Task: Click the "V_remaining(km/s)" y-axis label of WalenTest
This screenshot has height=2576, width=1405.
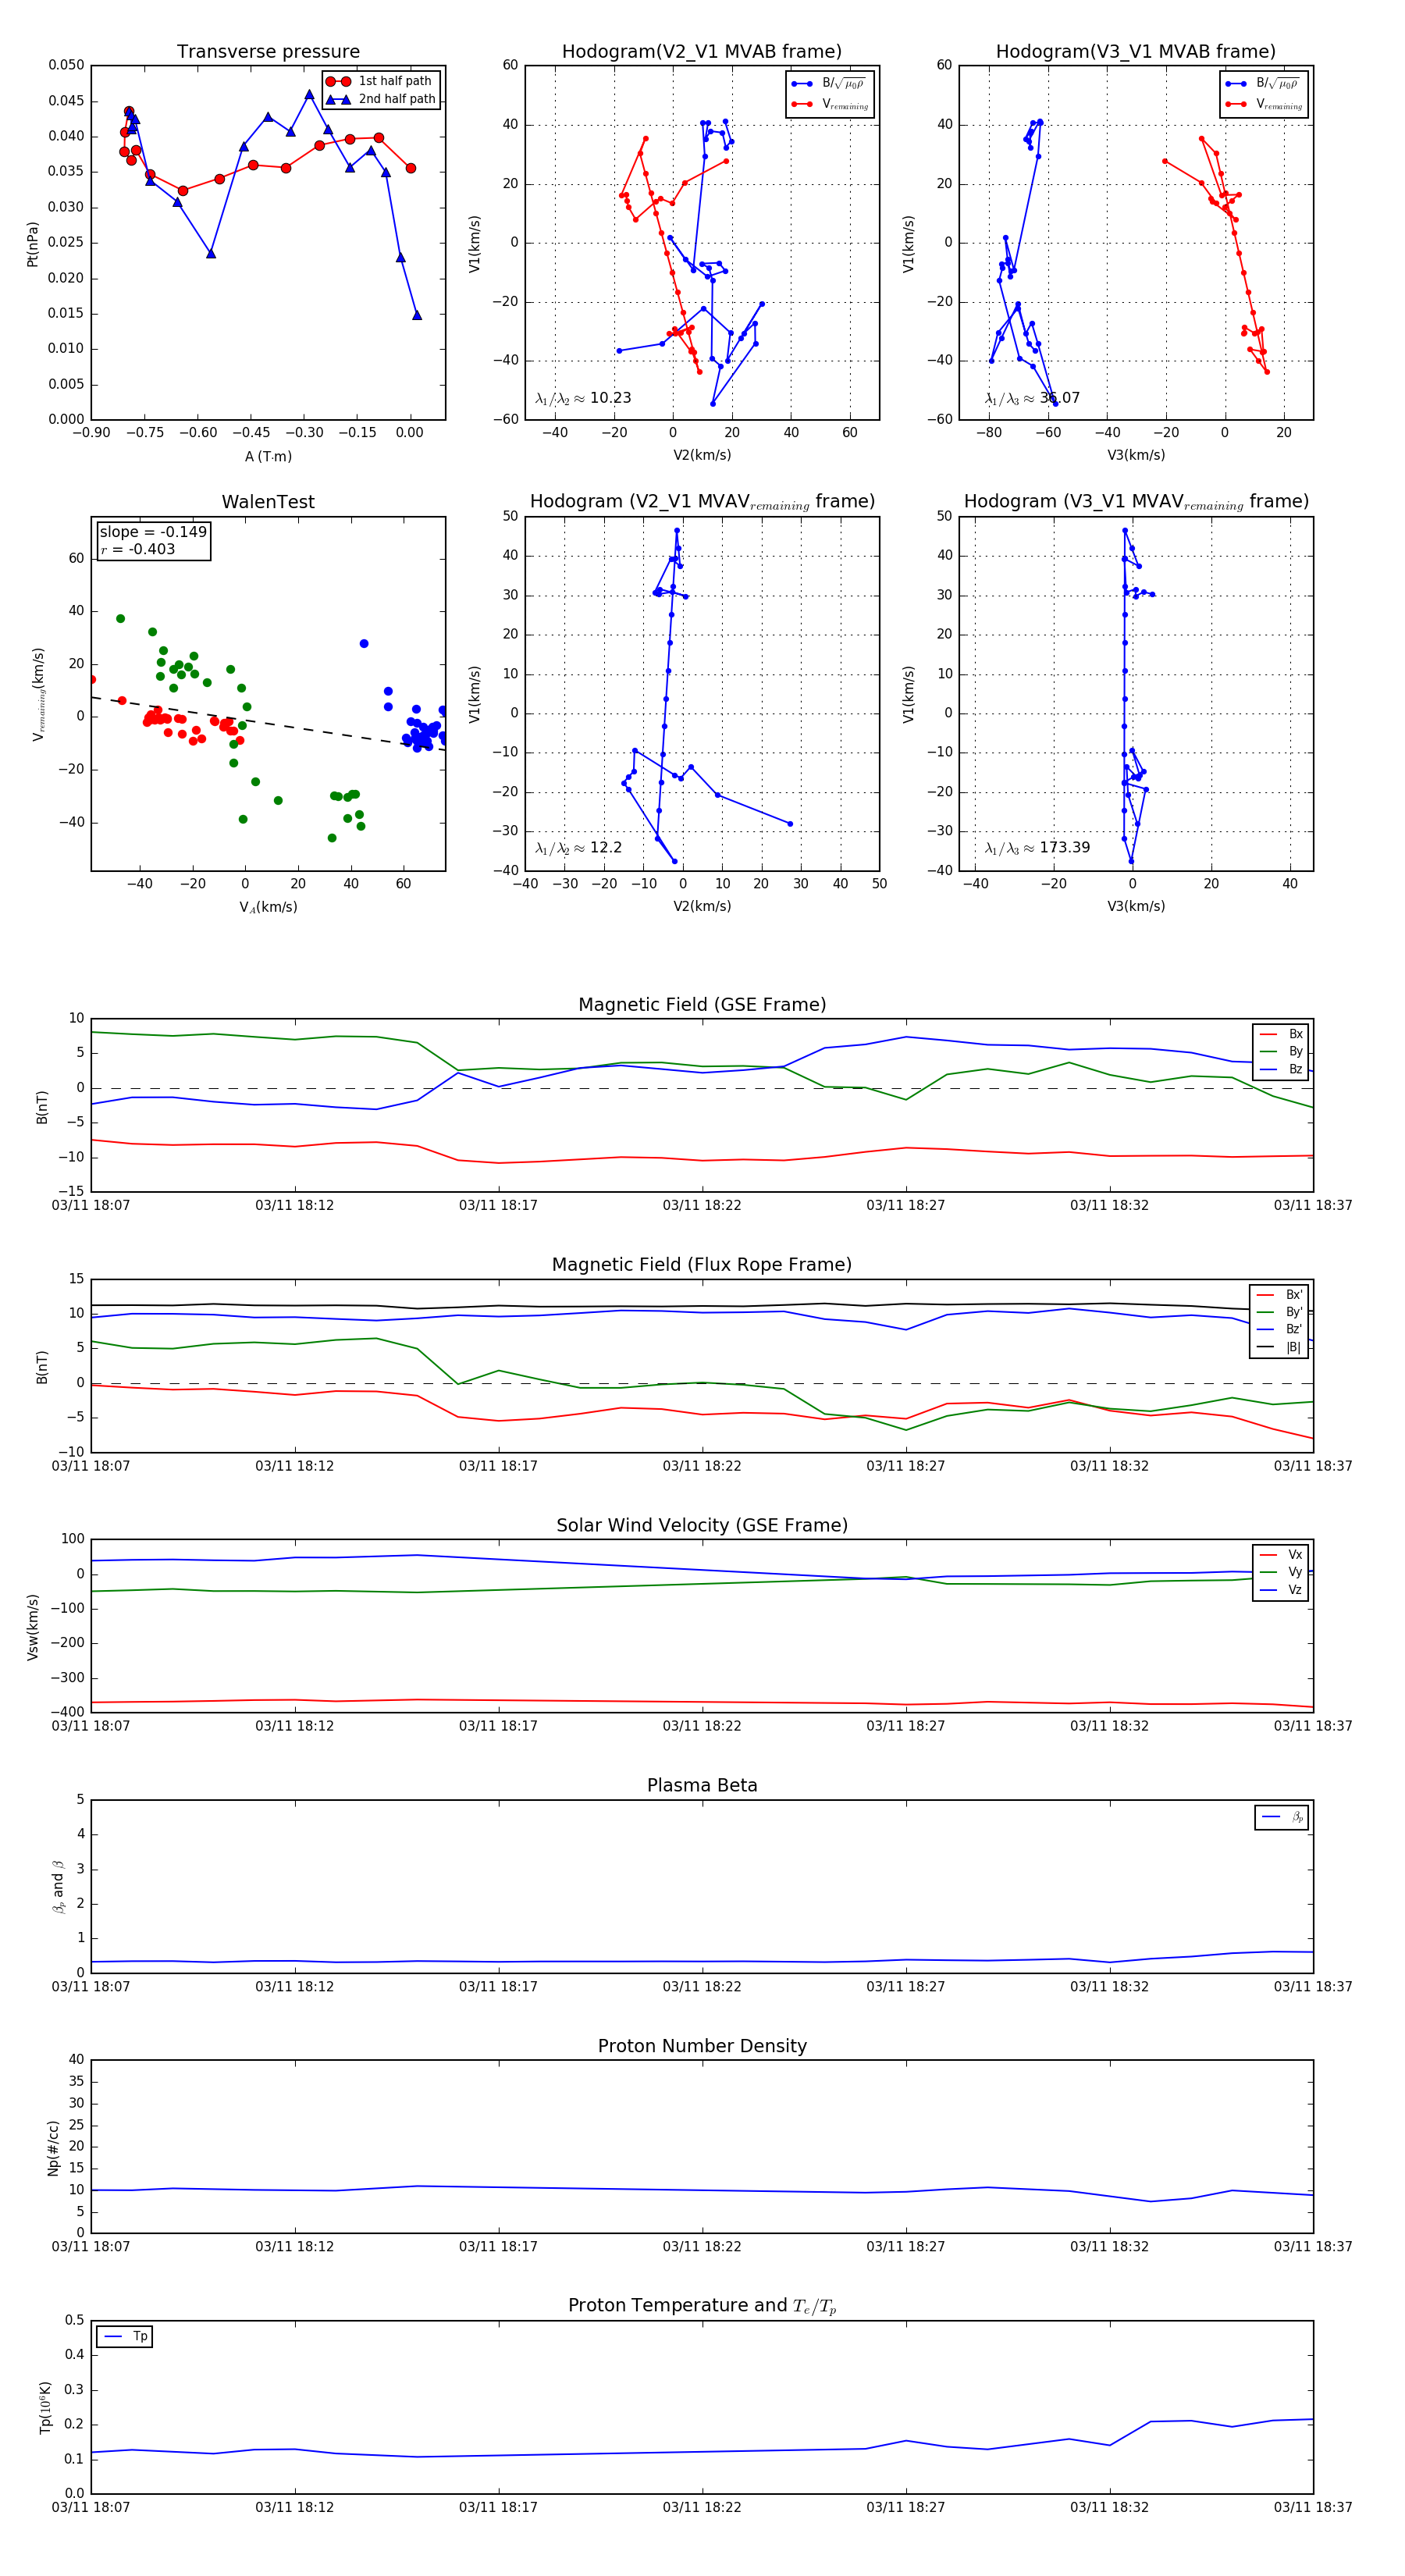Action: point(38,694)
